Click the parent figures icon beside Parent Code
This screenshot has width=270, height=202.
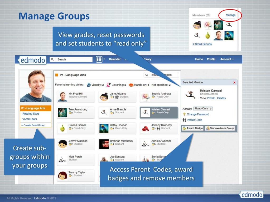(184, 120)
